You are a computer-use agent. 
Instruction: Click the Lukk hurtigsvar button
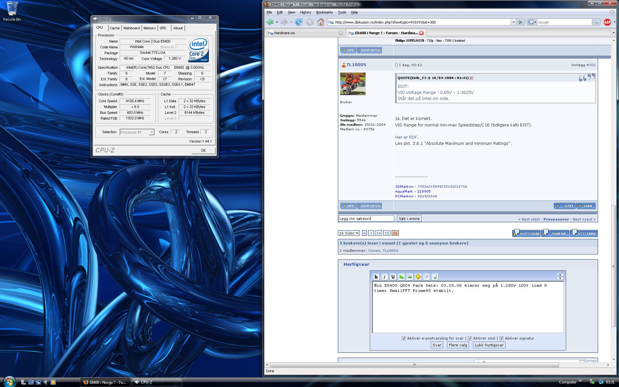click(x=489, y=345)
